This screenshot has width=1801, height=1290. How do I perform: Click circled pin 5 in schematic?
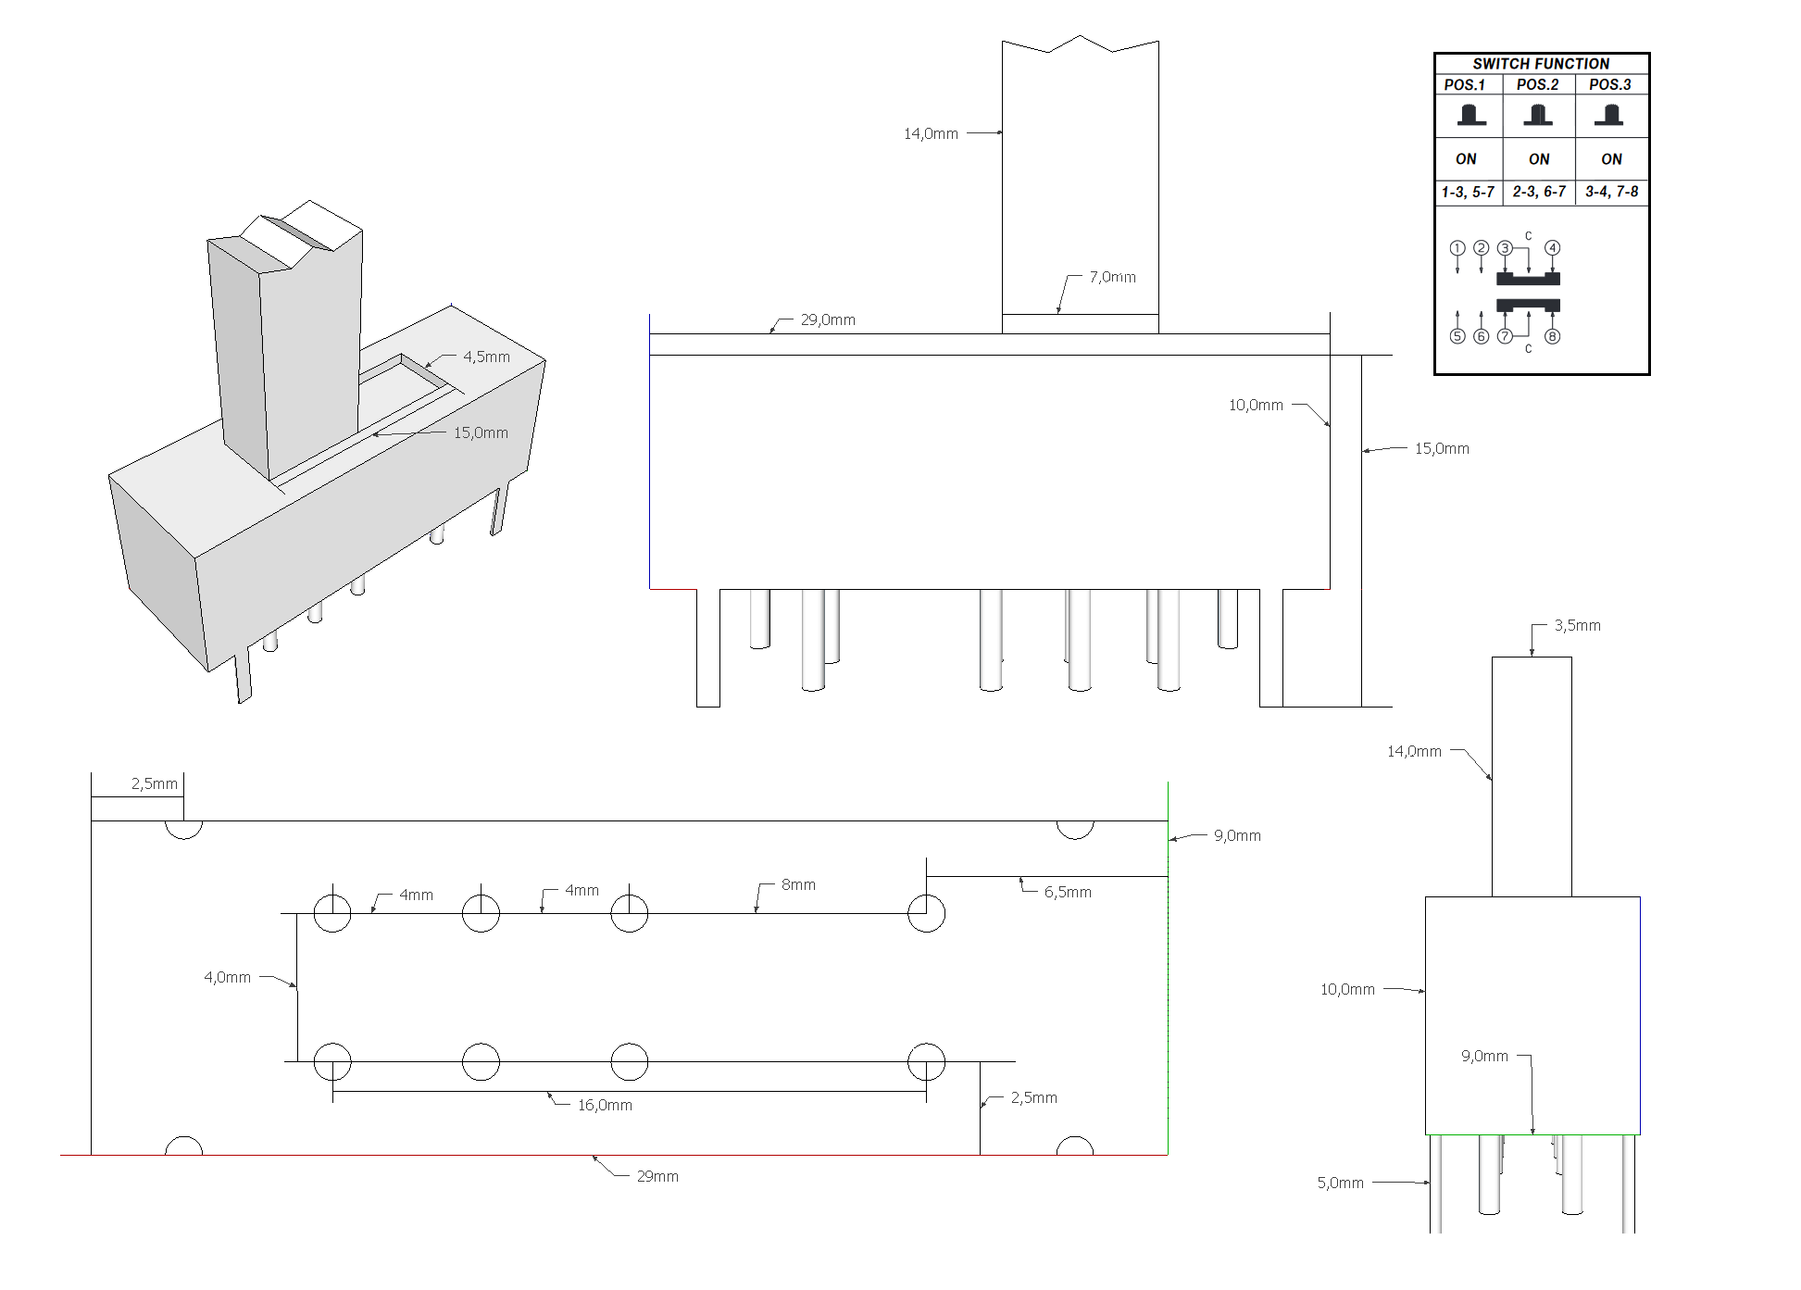pyautogui.click(x=1457, y=336)
